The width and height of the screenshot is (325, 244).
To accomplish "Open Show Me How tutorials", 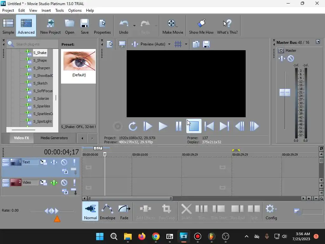I will pos(201,26).
